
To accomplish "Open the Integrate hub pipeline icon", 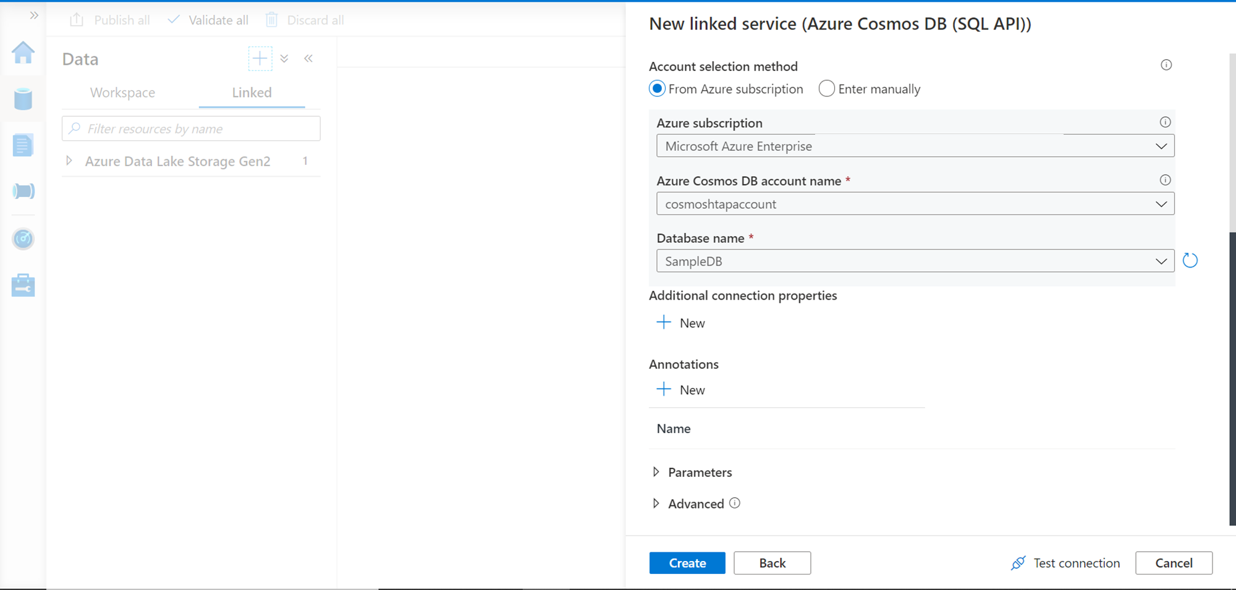I will pos(23,192).
